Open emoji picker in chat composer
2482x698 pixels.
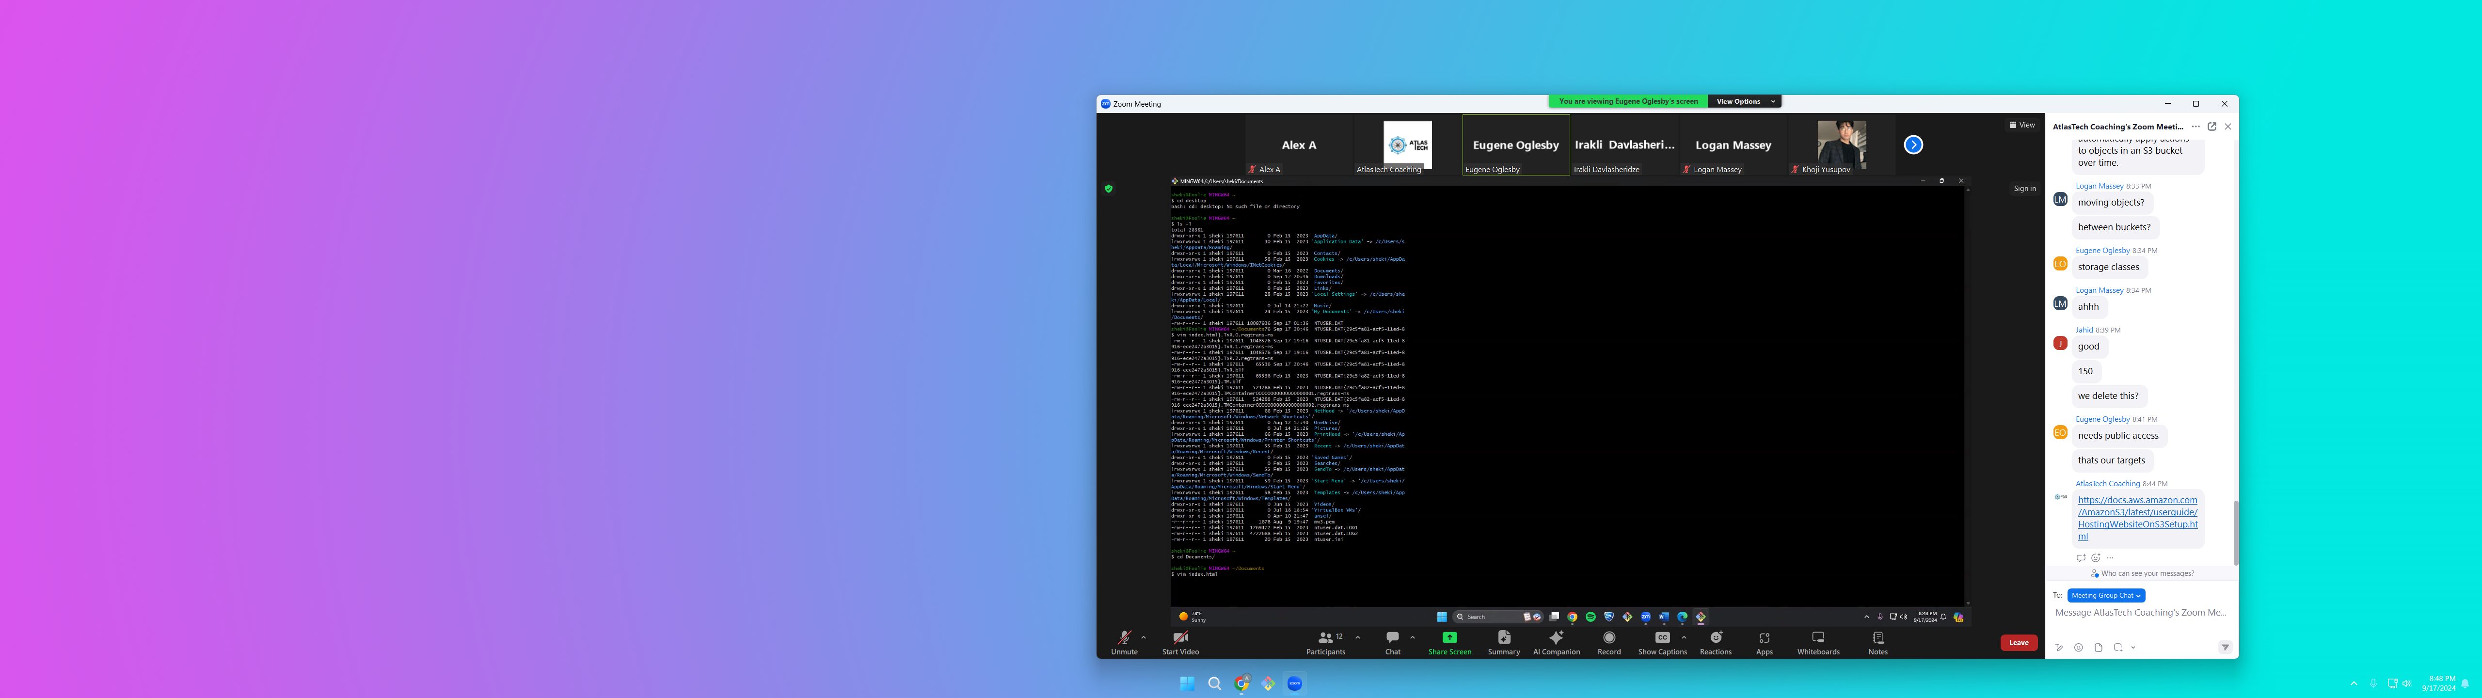pyautogui.click(x=2078, y=648)
